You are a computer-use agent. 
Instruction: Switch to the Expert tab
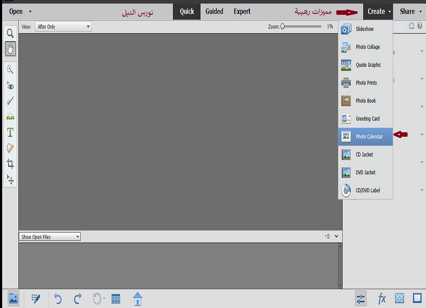(x=242, y=12)
